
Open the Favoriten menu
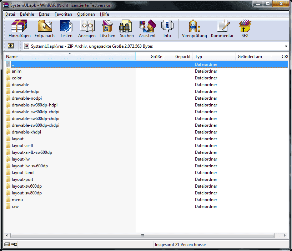tap(63, 14)
